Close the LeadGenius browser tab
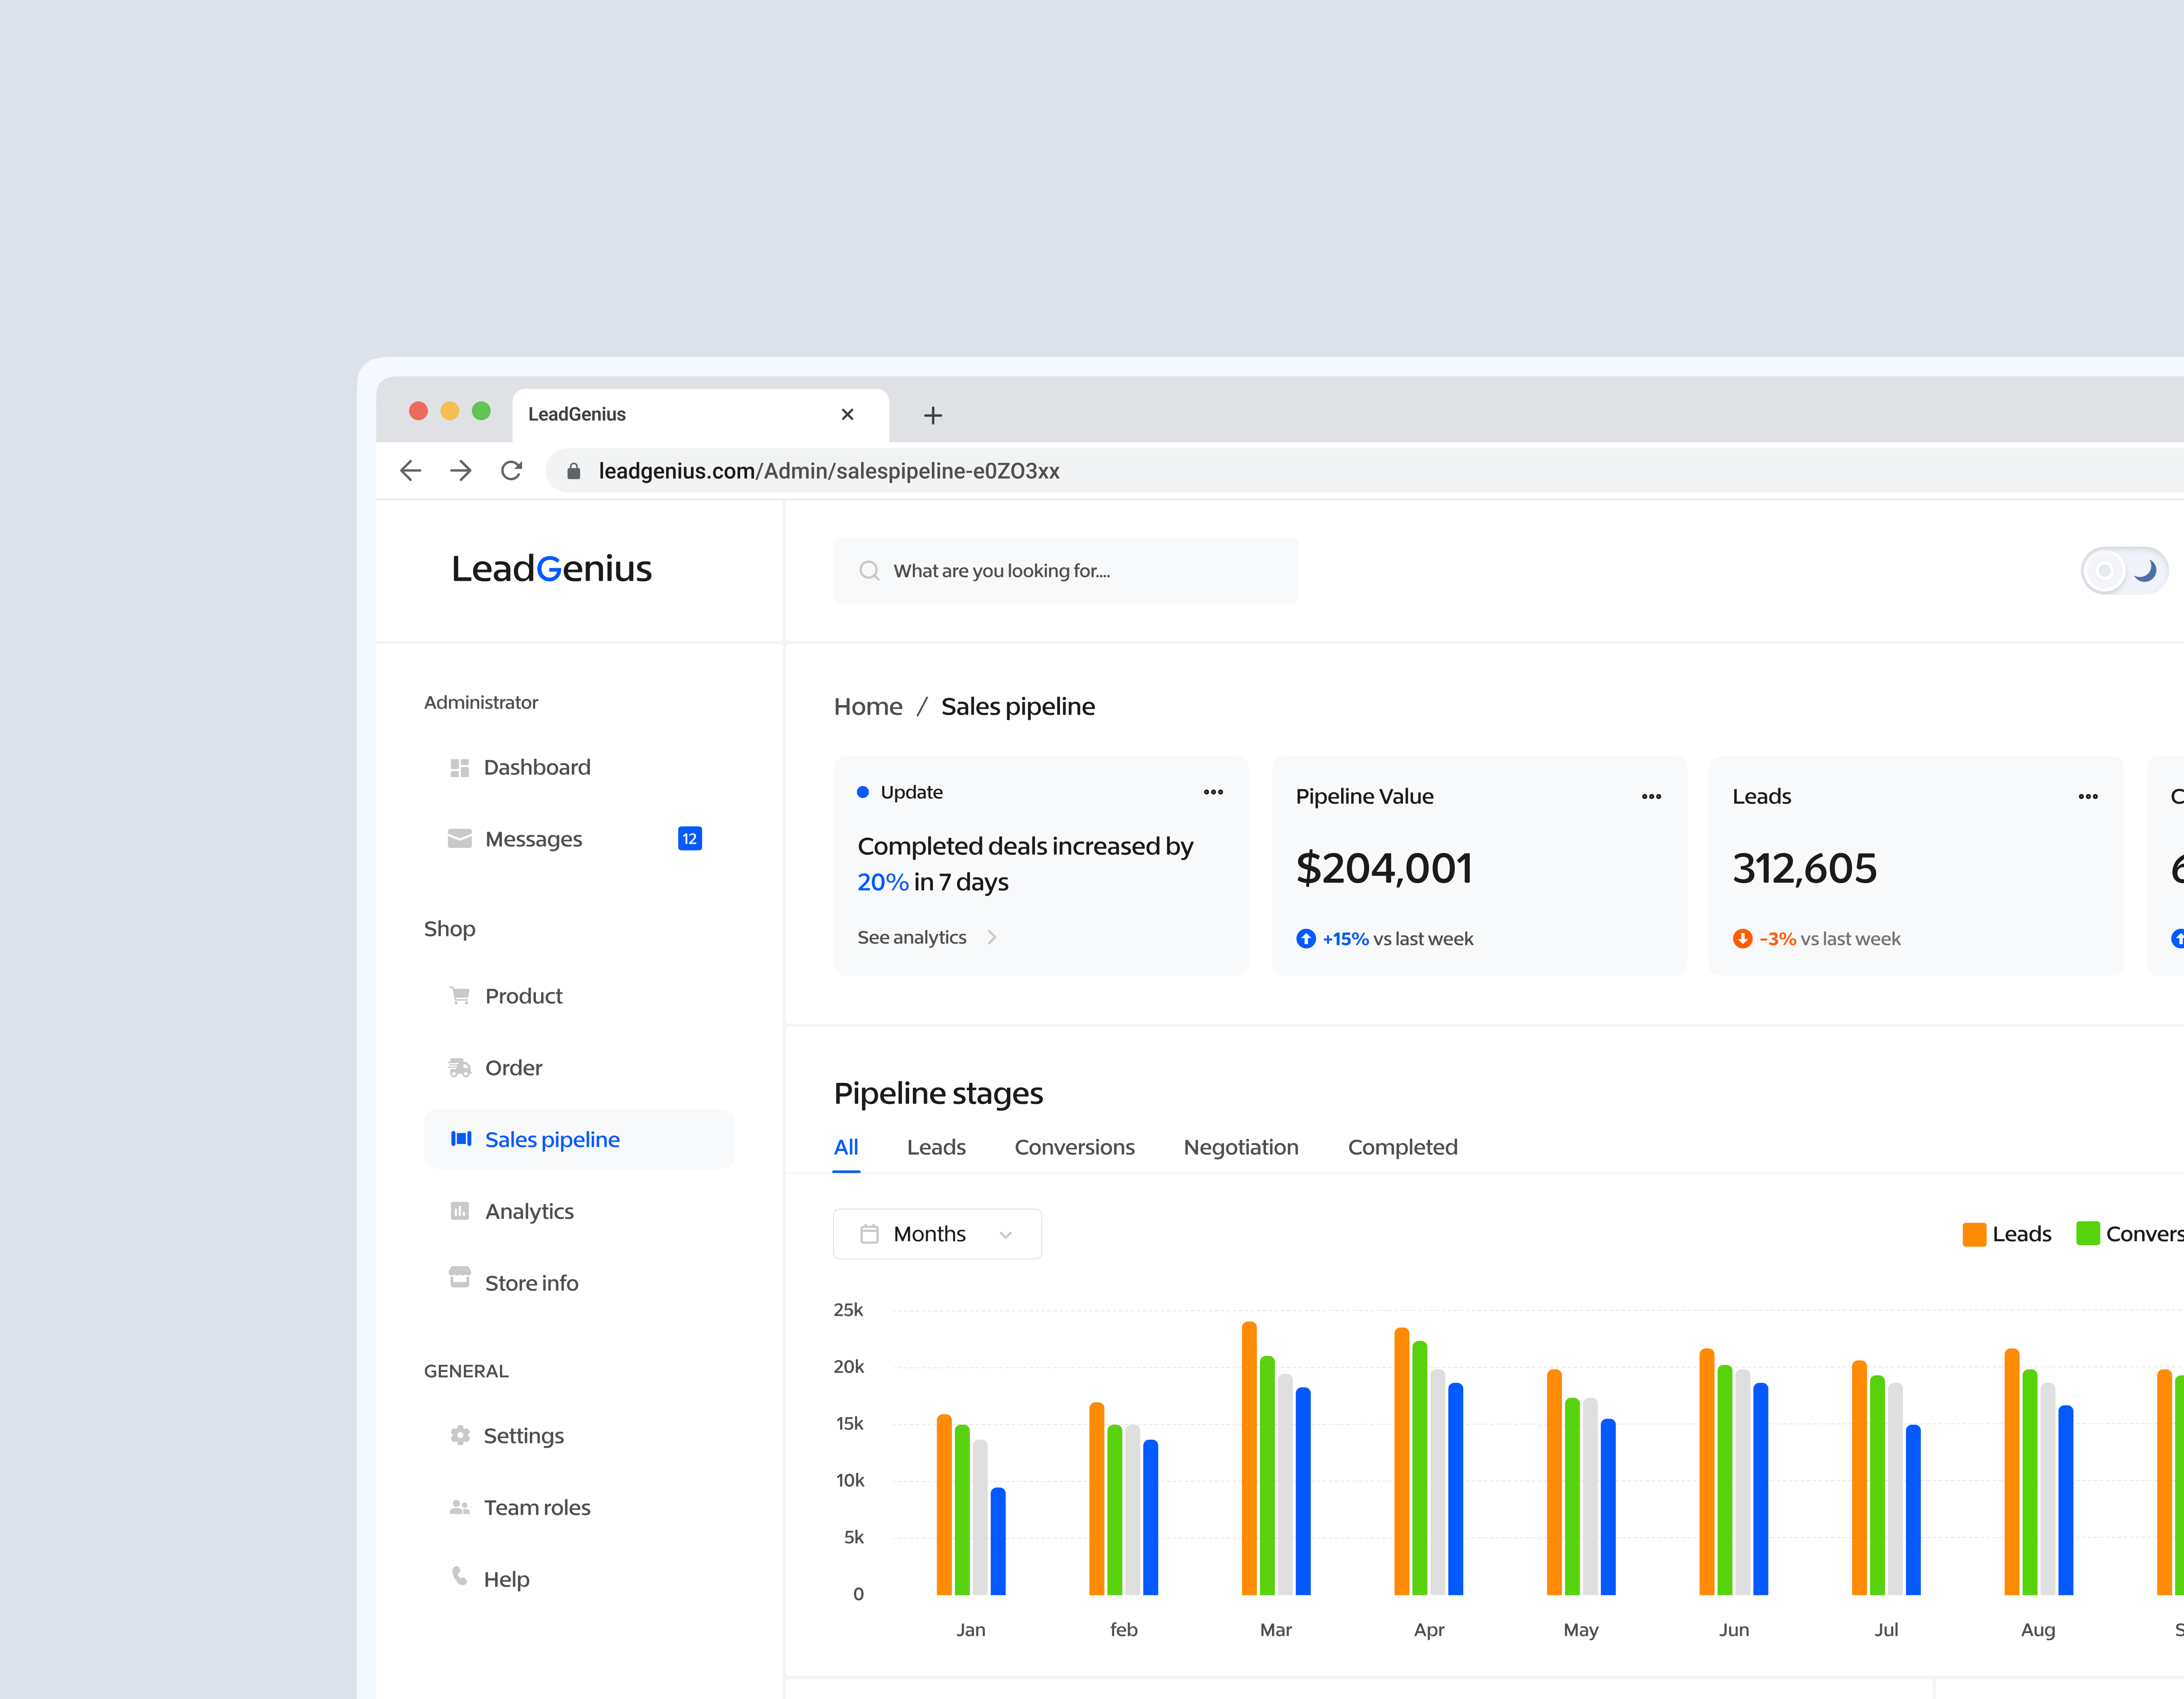 point(847,414)
